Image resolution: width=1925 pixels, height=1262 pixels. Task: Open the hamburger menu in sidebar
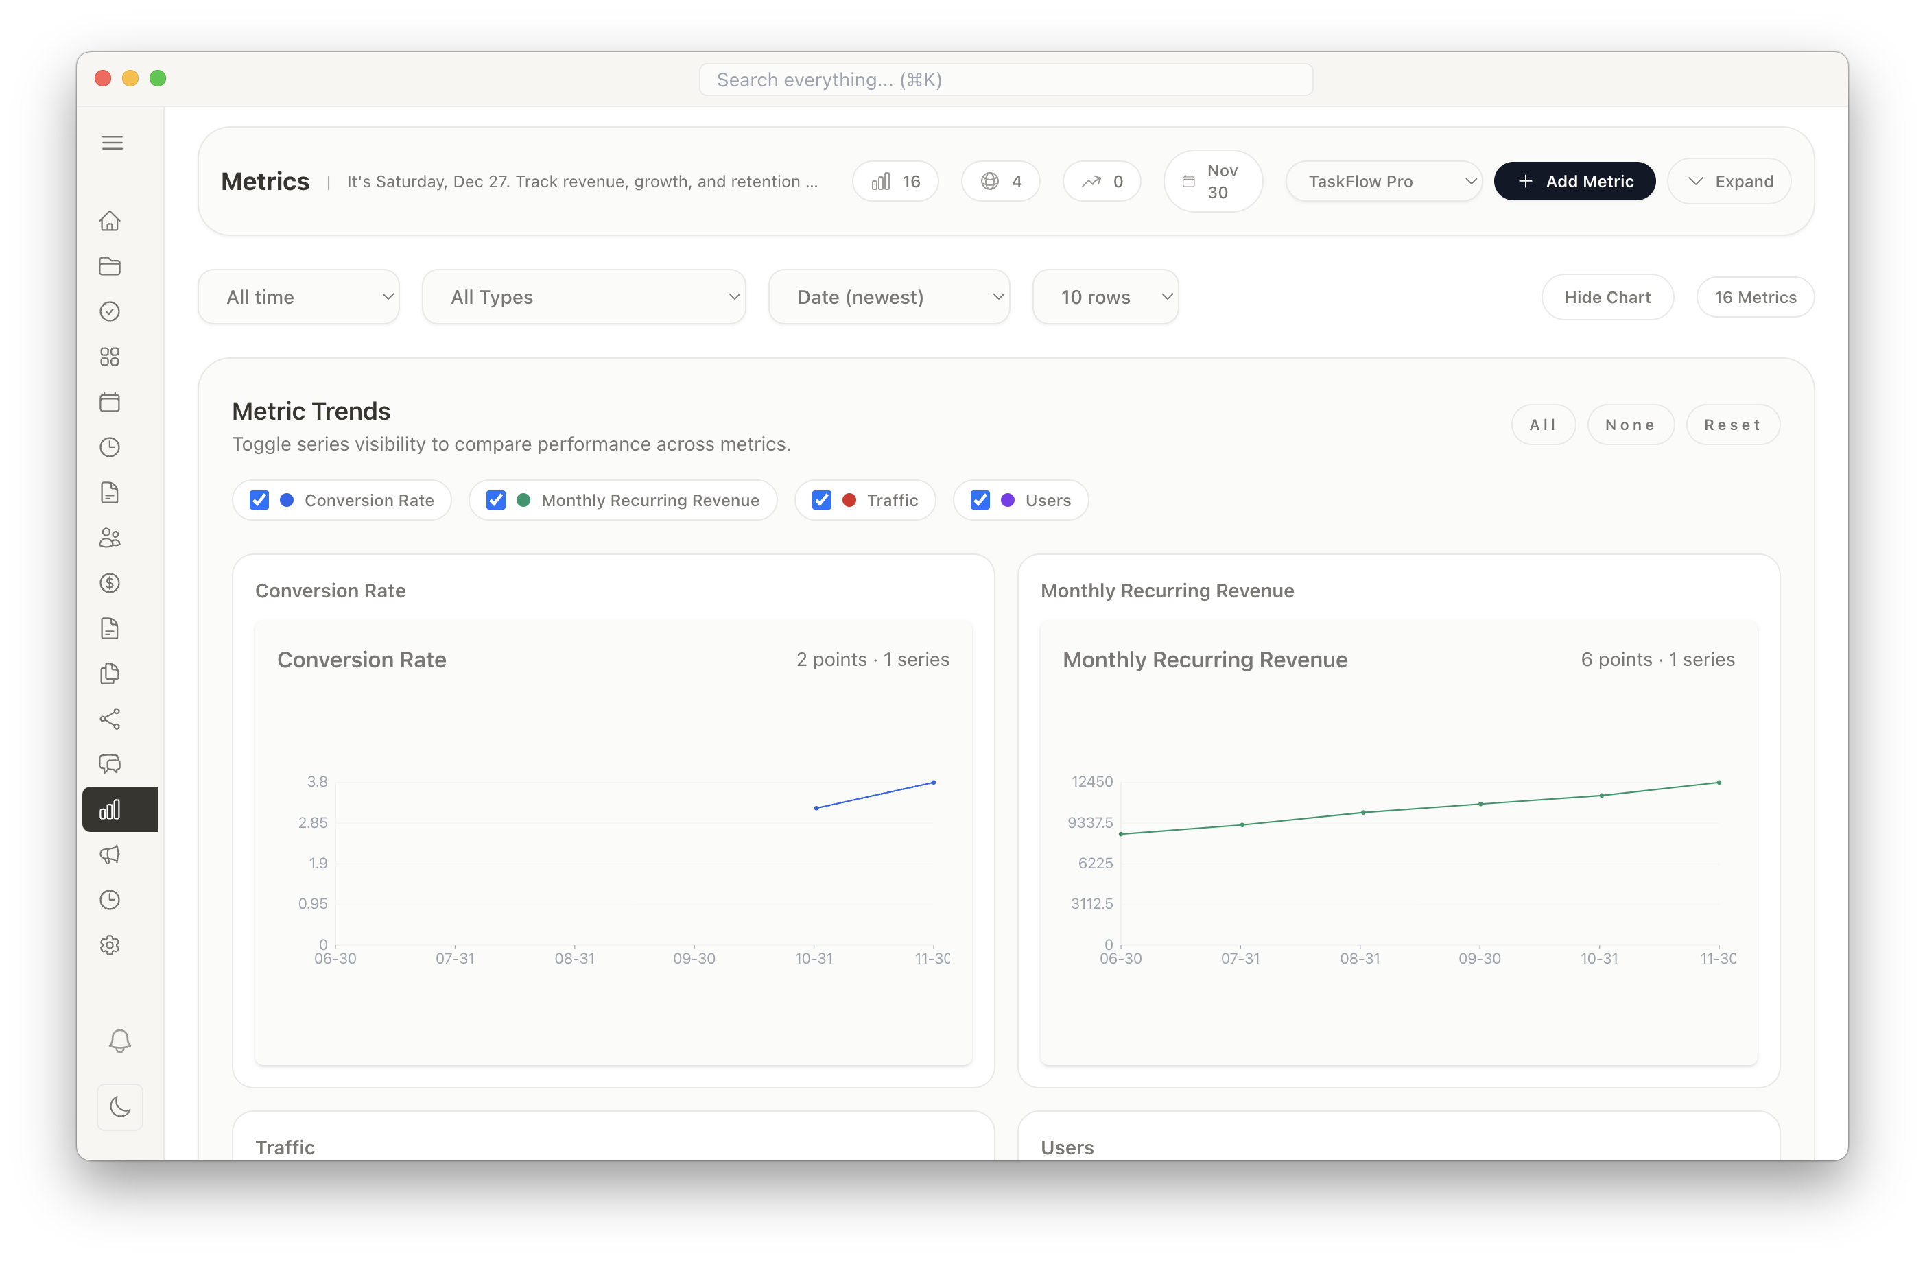coord(113,143)
